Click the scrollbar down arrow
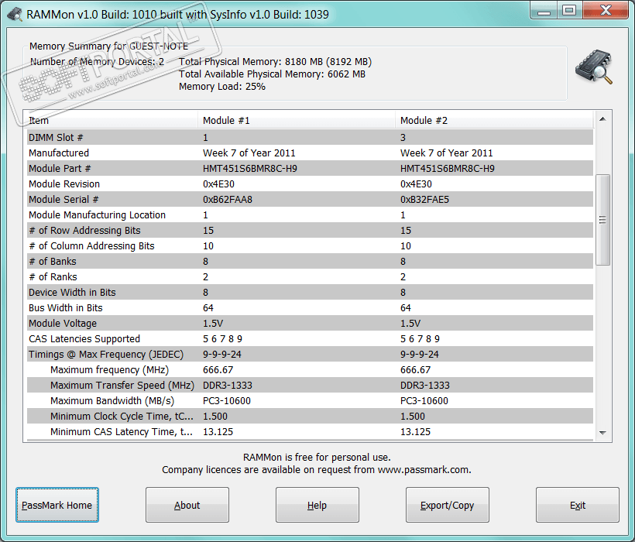Screen dimensions: 635x542 [602, 433]
